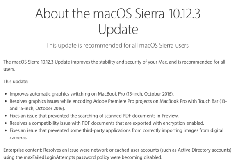246x164 pixels.
Task: Click the 'MacBook Pro with Touch Bar' phrase
Action: (x=189, y=101)
